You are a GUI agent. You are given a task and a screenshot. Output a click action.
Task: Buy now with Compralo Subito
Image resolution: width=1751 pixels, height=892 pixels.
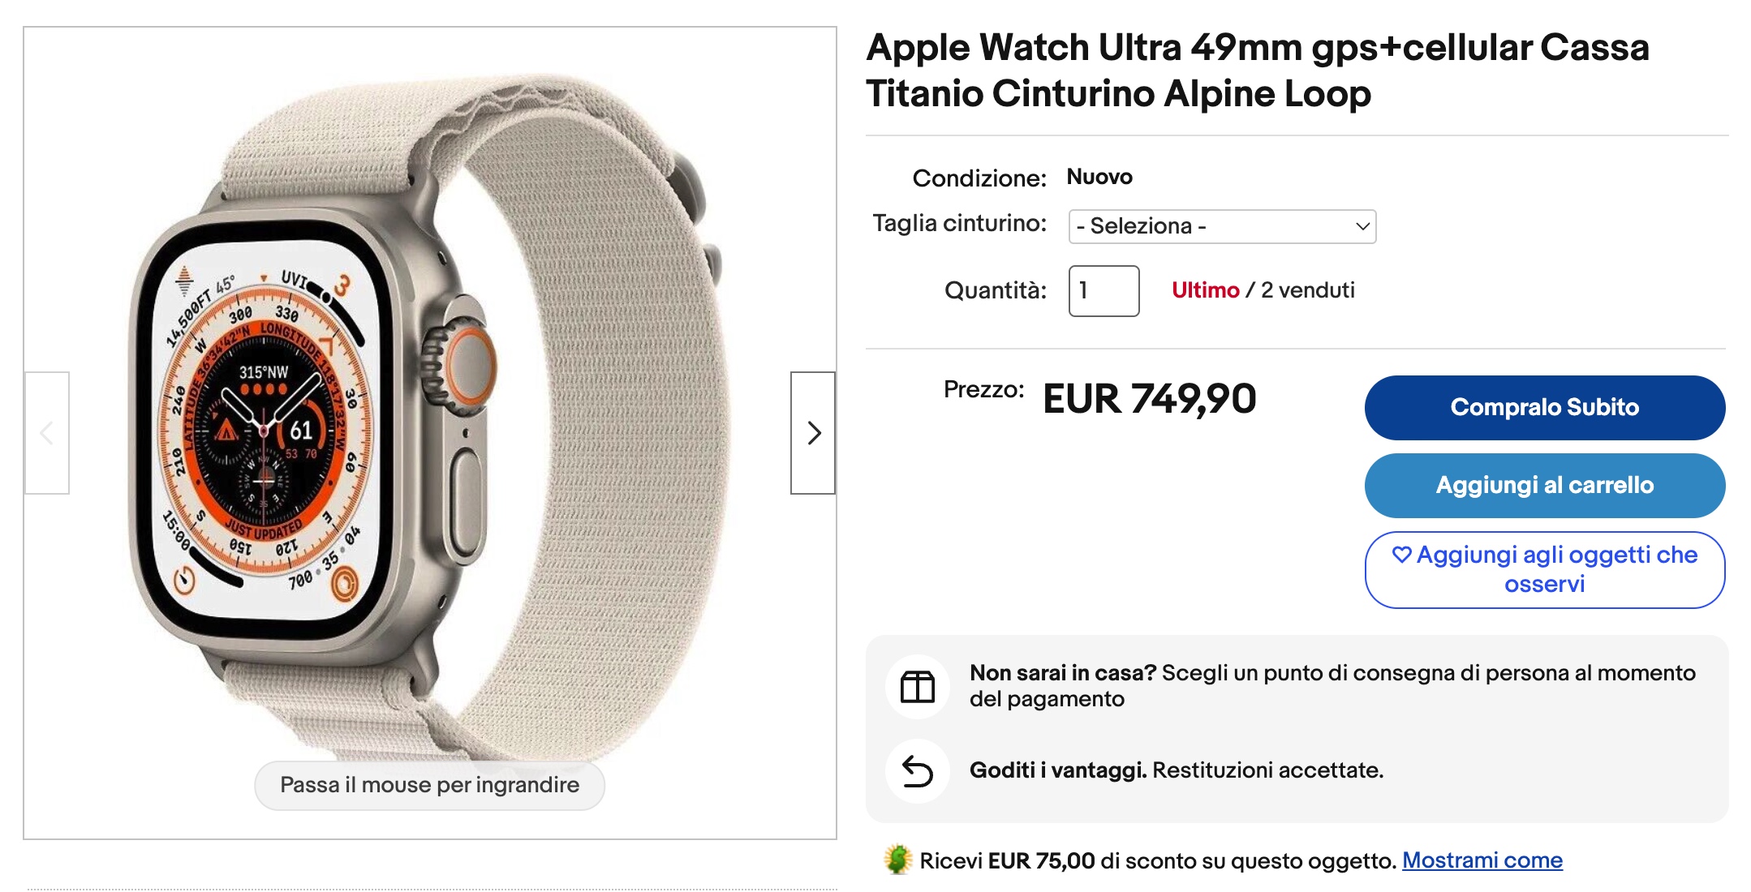(1544, 407)
